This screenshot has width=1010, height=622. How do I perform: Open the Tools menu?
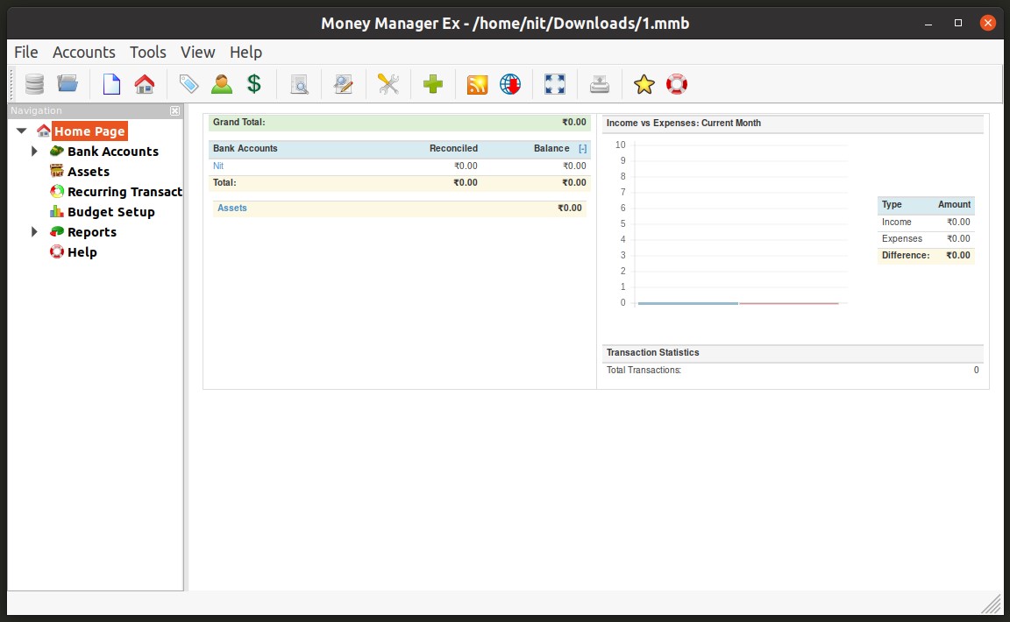pyautogui.click(x=147, y=52)
